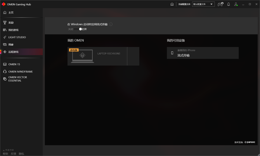Open the 隐私 privacy link
Screen dimensions: 260x156
[x=21, y=154]
